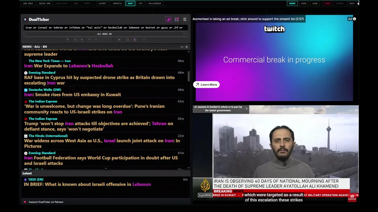Click the play icon in ticker toolbar
The height and width of the screenshot is (212, 378).
(89, 40)
